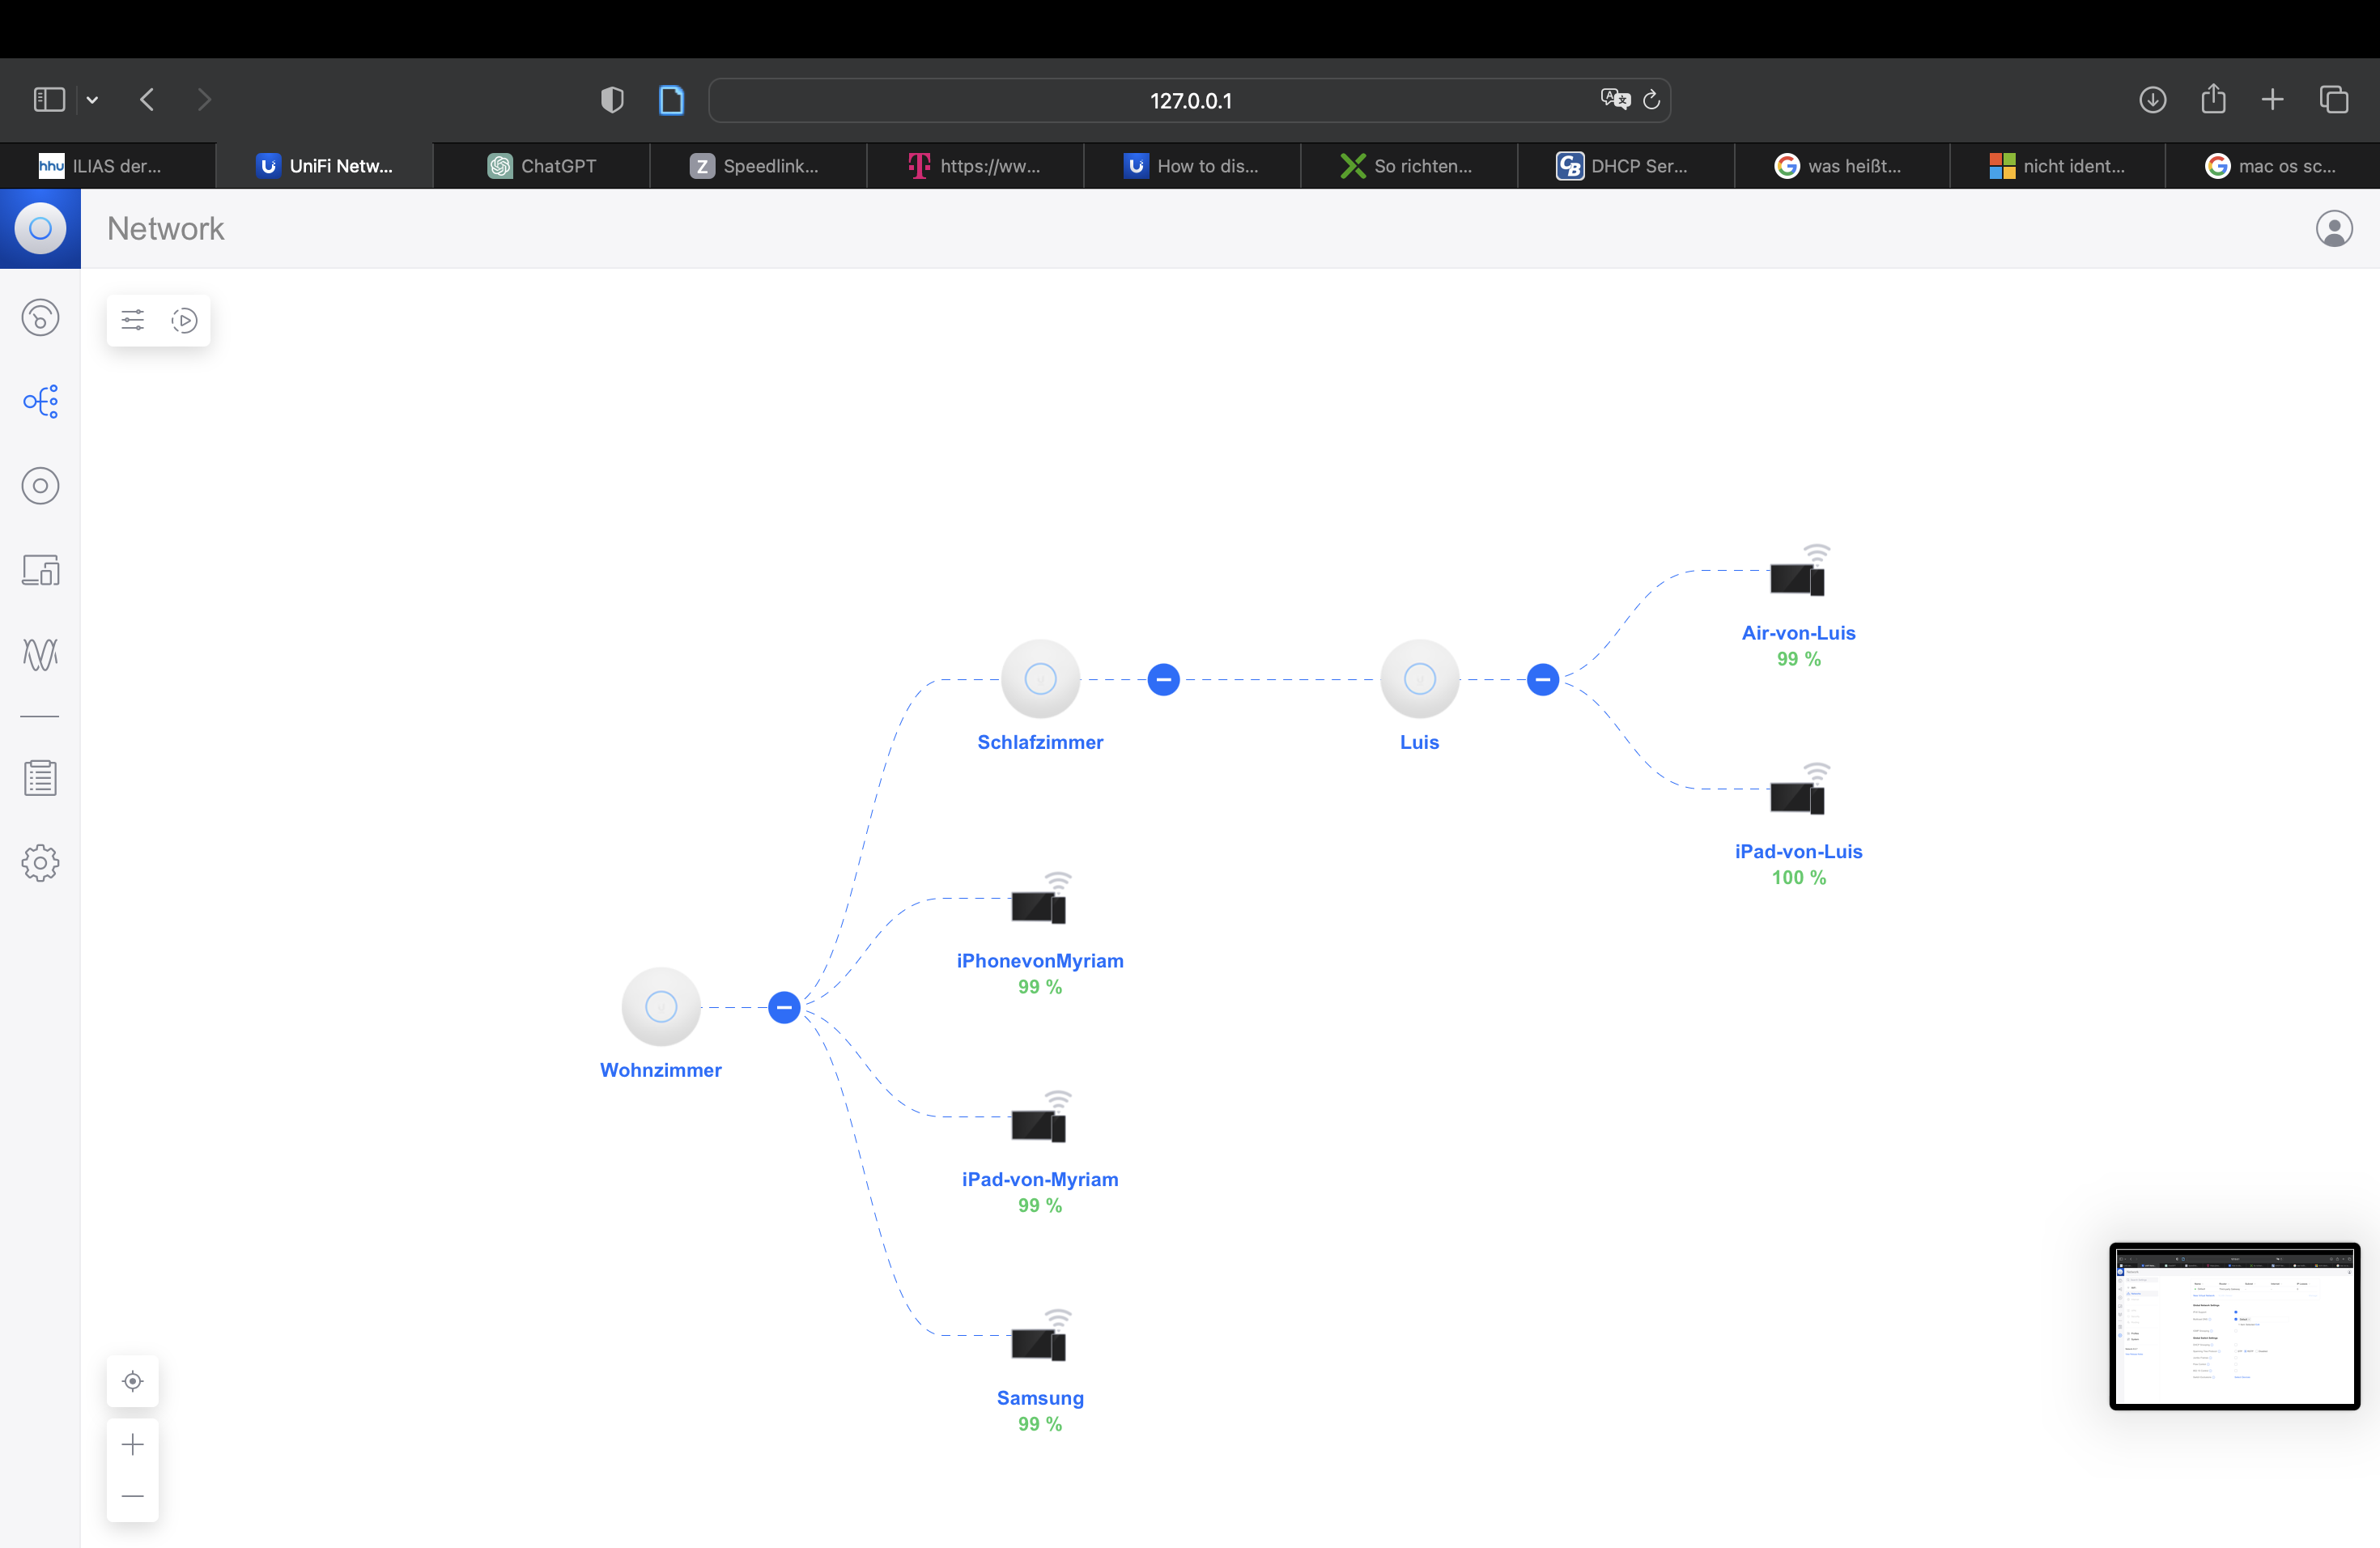Click the iPad-von-Luis client label
Image resolution: width=2380 pixels, height=1548 pixels.
click(x=1798, y=851)
